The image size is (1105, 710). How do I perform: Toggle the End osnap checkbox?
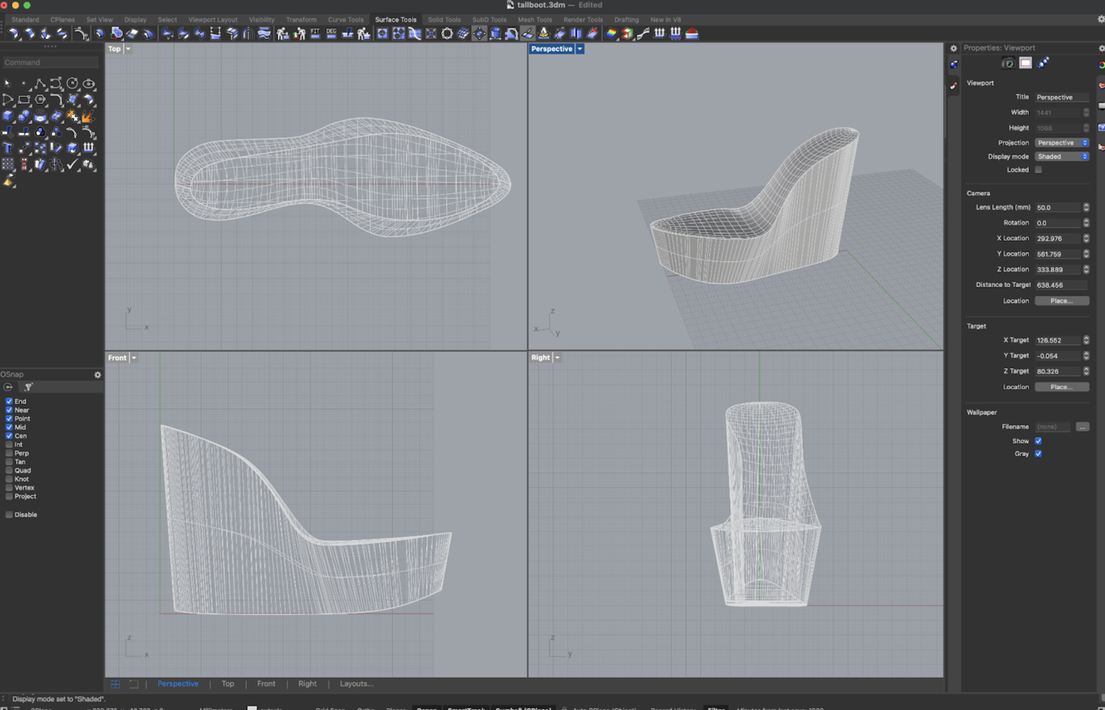(x=9, y=401)
